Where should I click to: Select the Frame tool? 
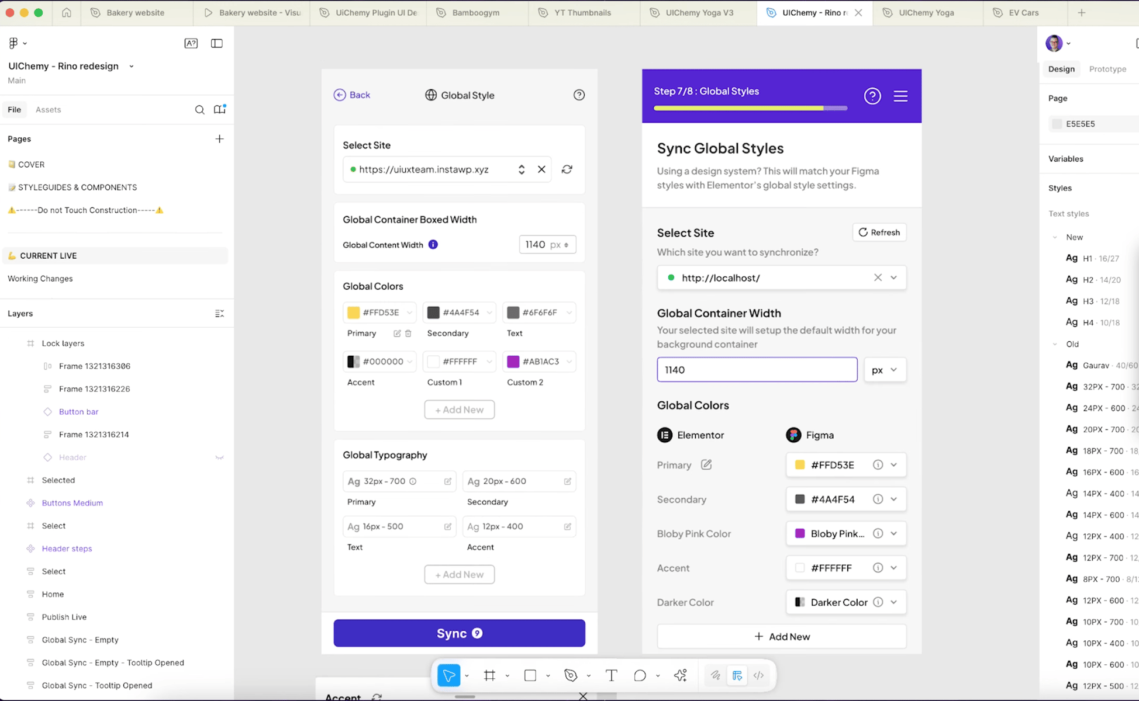tap(489, 675)
